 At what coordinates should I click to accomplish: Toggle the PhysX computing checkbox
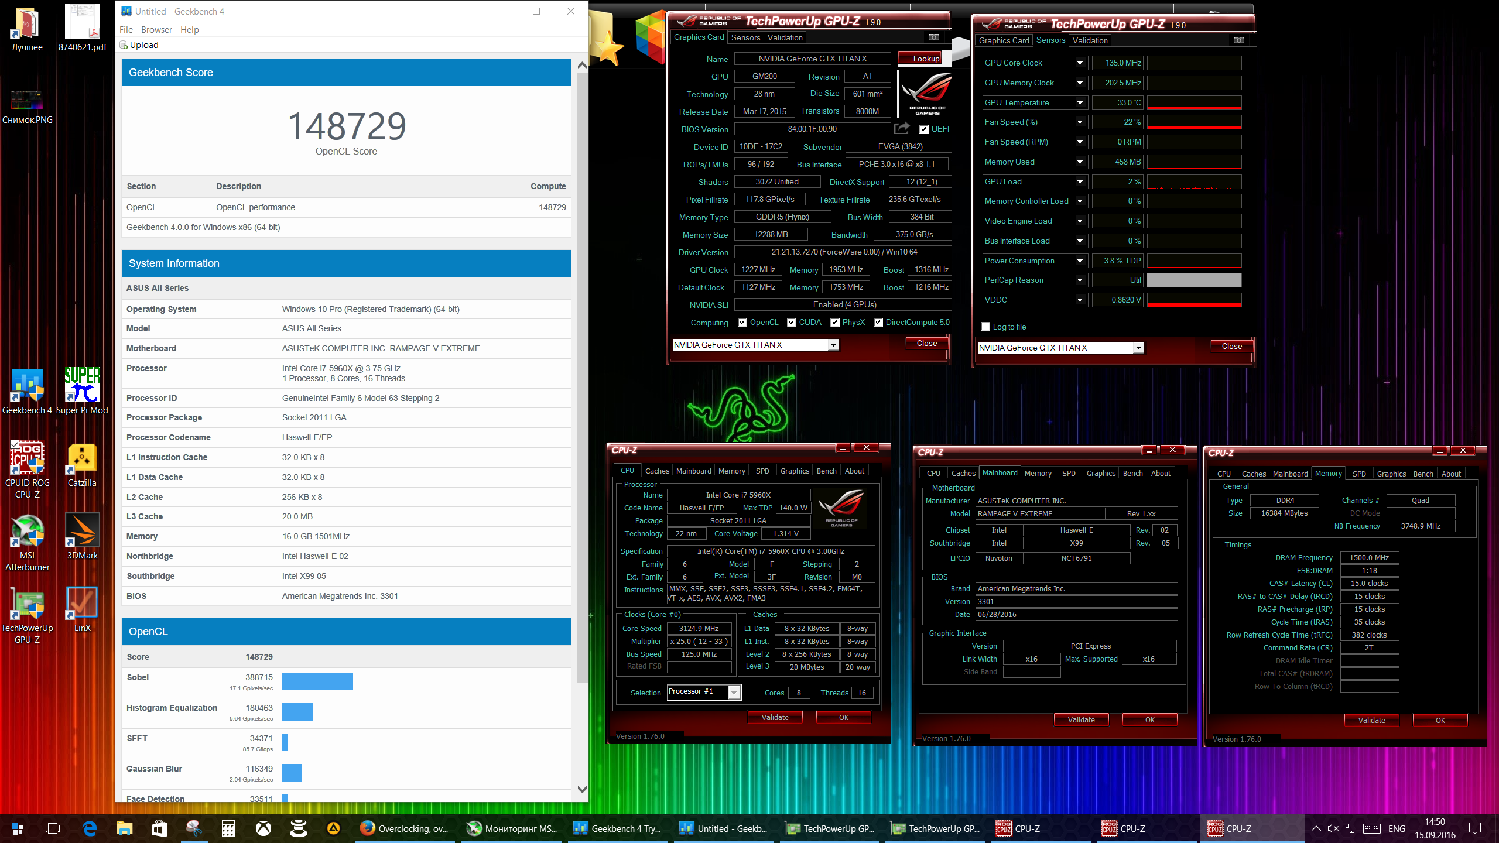[835, 323]
